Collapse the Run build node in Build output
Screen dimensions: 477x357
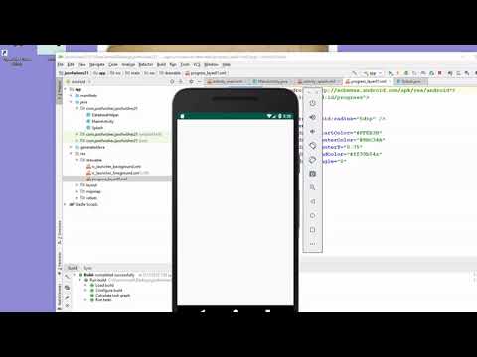pyautogui.click(x=80, y=280)
